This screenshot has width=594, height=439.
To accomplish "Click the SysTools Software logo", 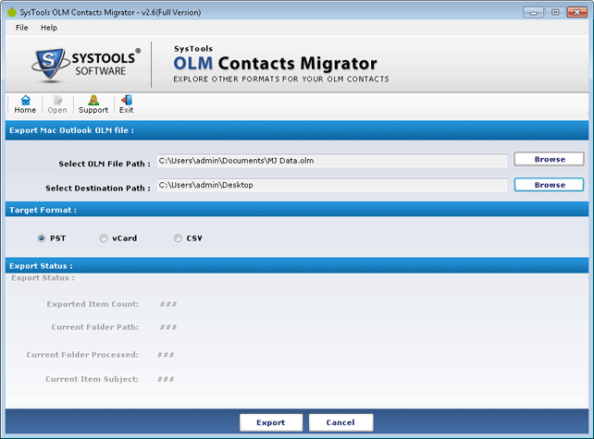I will 86,65.
